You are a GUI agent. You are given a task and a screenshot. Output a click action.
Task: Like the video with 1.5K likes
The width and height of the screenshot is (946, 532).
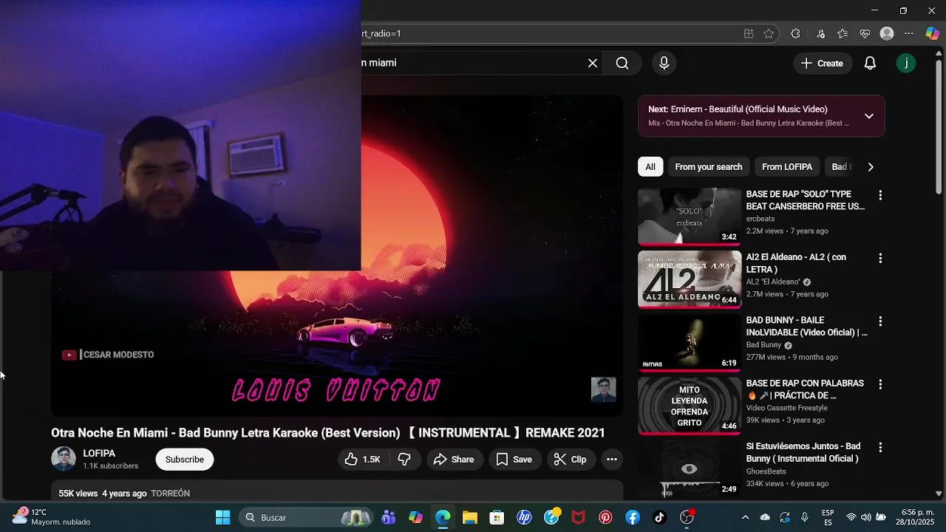pyautogui.click(x=362, y=460)
